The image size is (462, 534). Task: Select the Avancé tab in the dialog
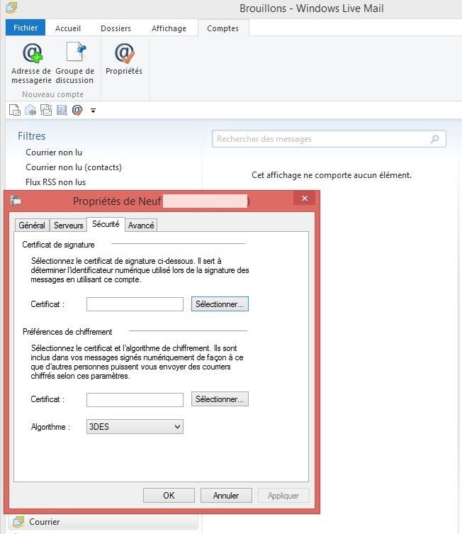(x=141, y=225)
